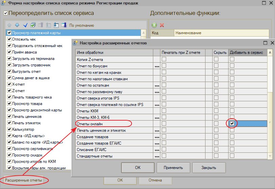Check Скрыть for Отчеты ККМ
This screenshot has width=275, height=189.
(x=216, y=111)
